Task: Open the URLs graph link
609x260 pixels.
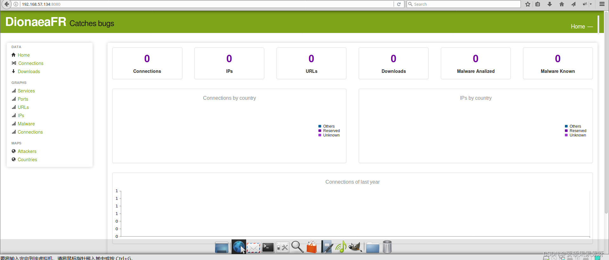Action: click(23, 107)
